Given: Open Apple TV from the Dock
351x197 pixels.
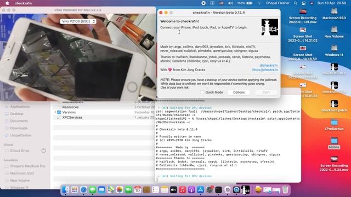Looking at the screenshot, I should [x=173, y=190].
